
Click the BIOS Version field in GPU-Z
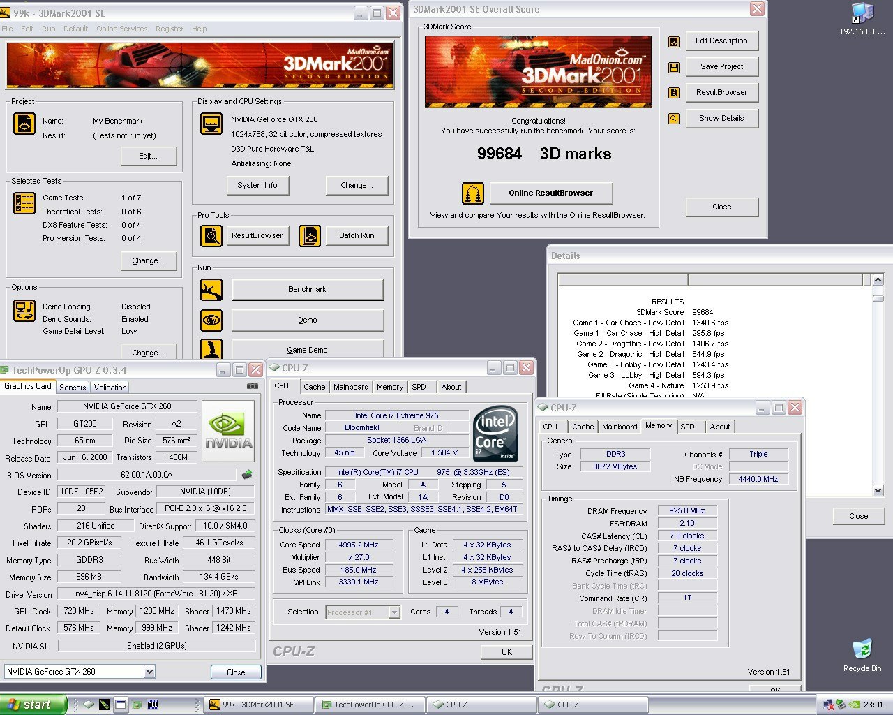(x=147, y=475)
